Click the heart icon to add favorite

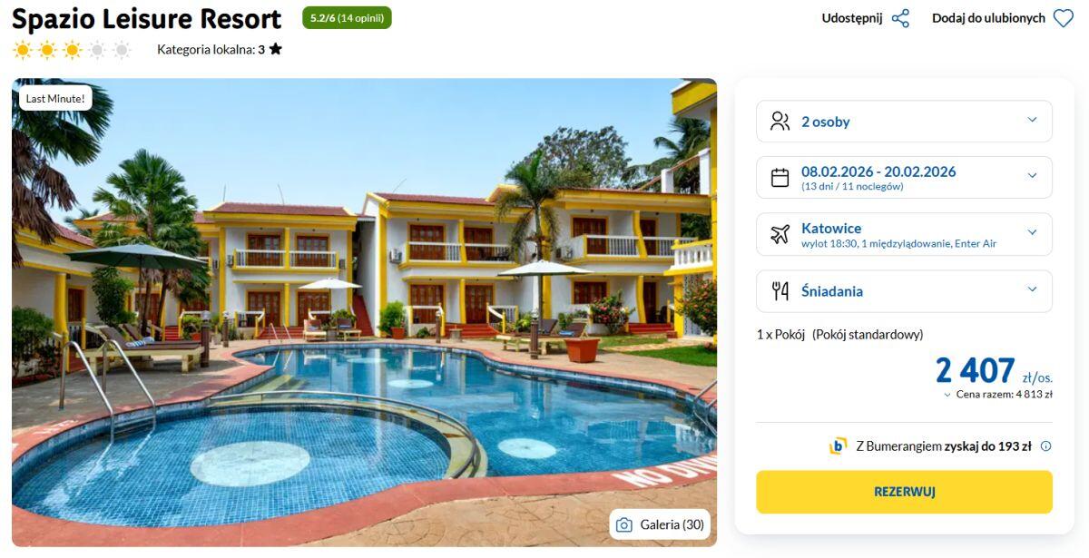pyautogui.click(x=1064, y=18)
